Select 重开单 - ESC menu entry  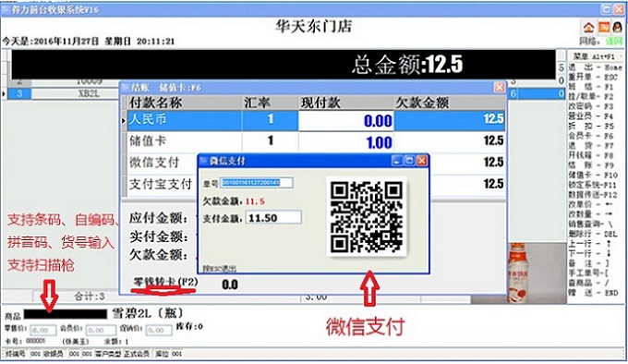click(x=593, y=77)
